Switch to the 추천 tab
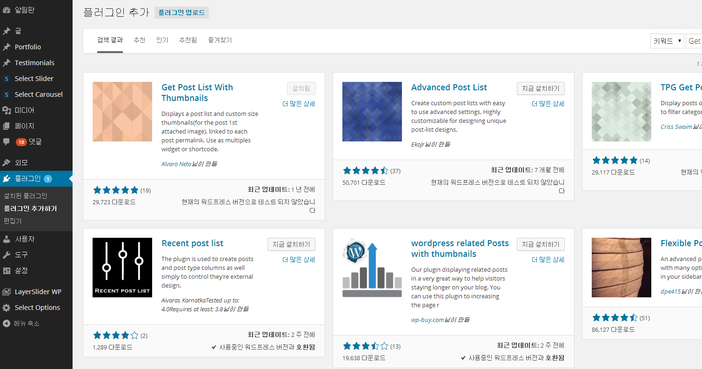 tap(140, 40)
